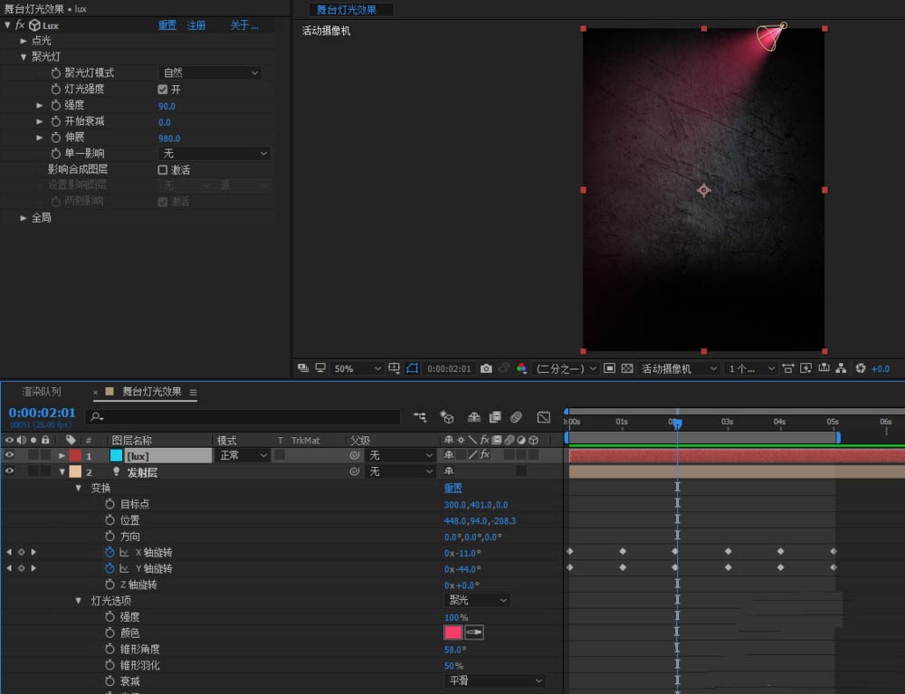
Task: Click parent pick whip for lux layer
Action: (x=355, y=455)
